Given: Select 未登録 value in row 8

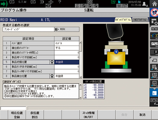Looking at the screenshot, I should tap(67, 76).
